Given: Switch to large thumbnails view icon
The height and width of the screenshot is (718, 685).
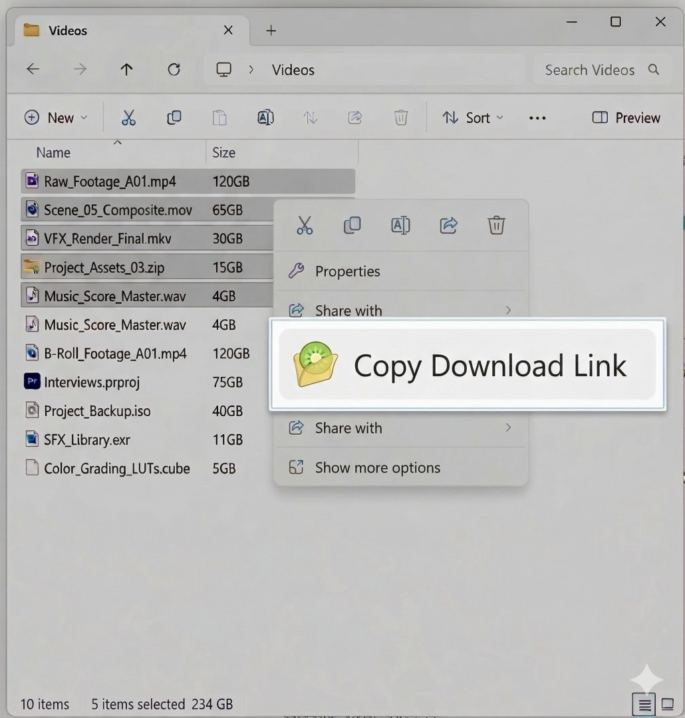Looking at the screenshot, I should 668,704.
